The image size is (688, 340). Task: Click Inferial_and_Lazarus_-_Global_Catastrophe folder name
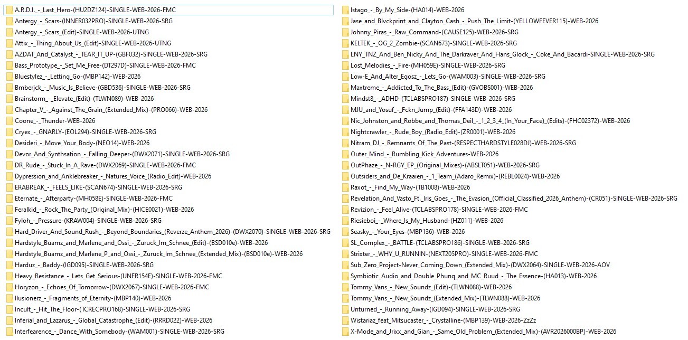[114, 320]
